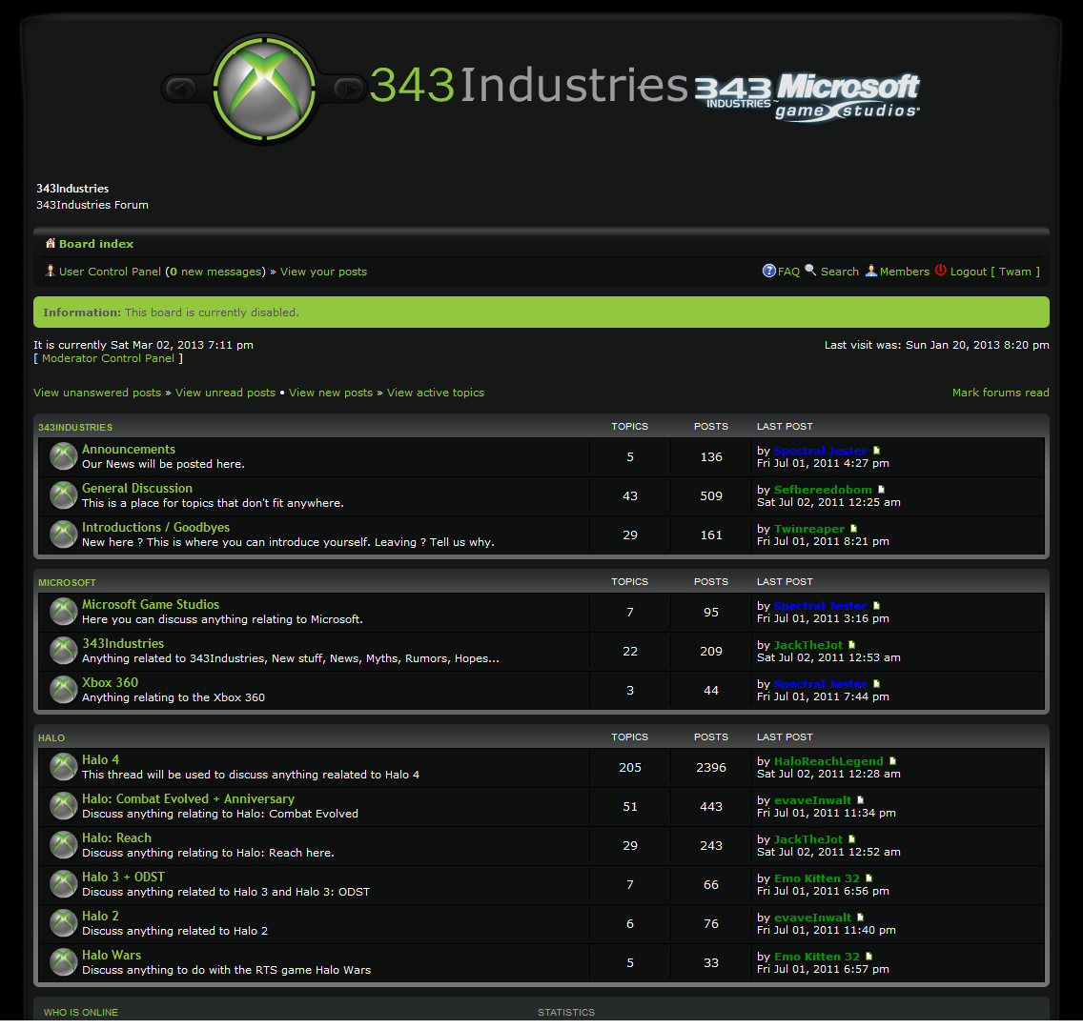Open the forum Search page
The height and width of the screenshot is (1029, 1083).
pyautogui.click(x=839, y=272)
